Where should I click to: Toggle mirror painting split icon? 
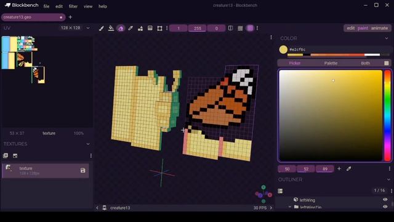pyautogui.click(x=230, y=28)
